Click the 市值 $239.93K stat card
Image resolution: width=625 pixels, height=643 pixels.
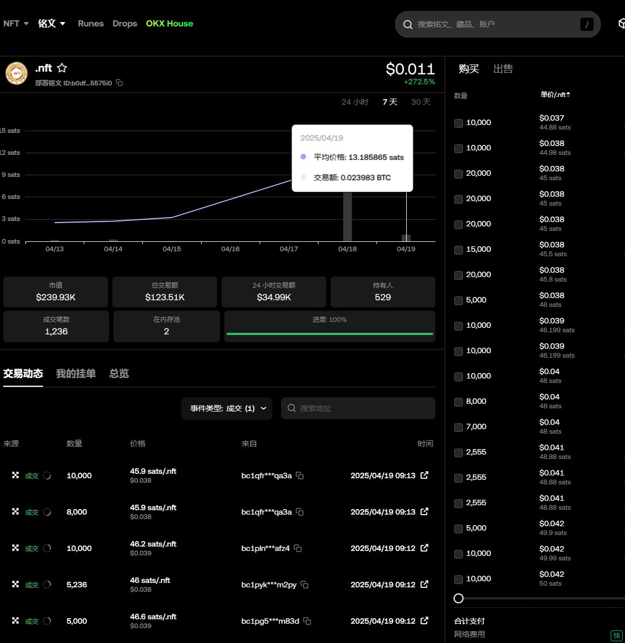[x=56, y=292]
